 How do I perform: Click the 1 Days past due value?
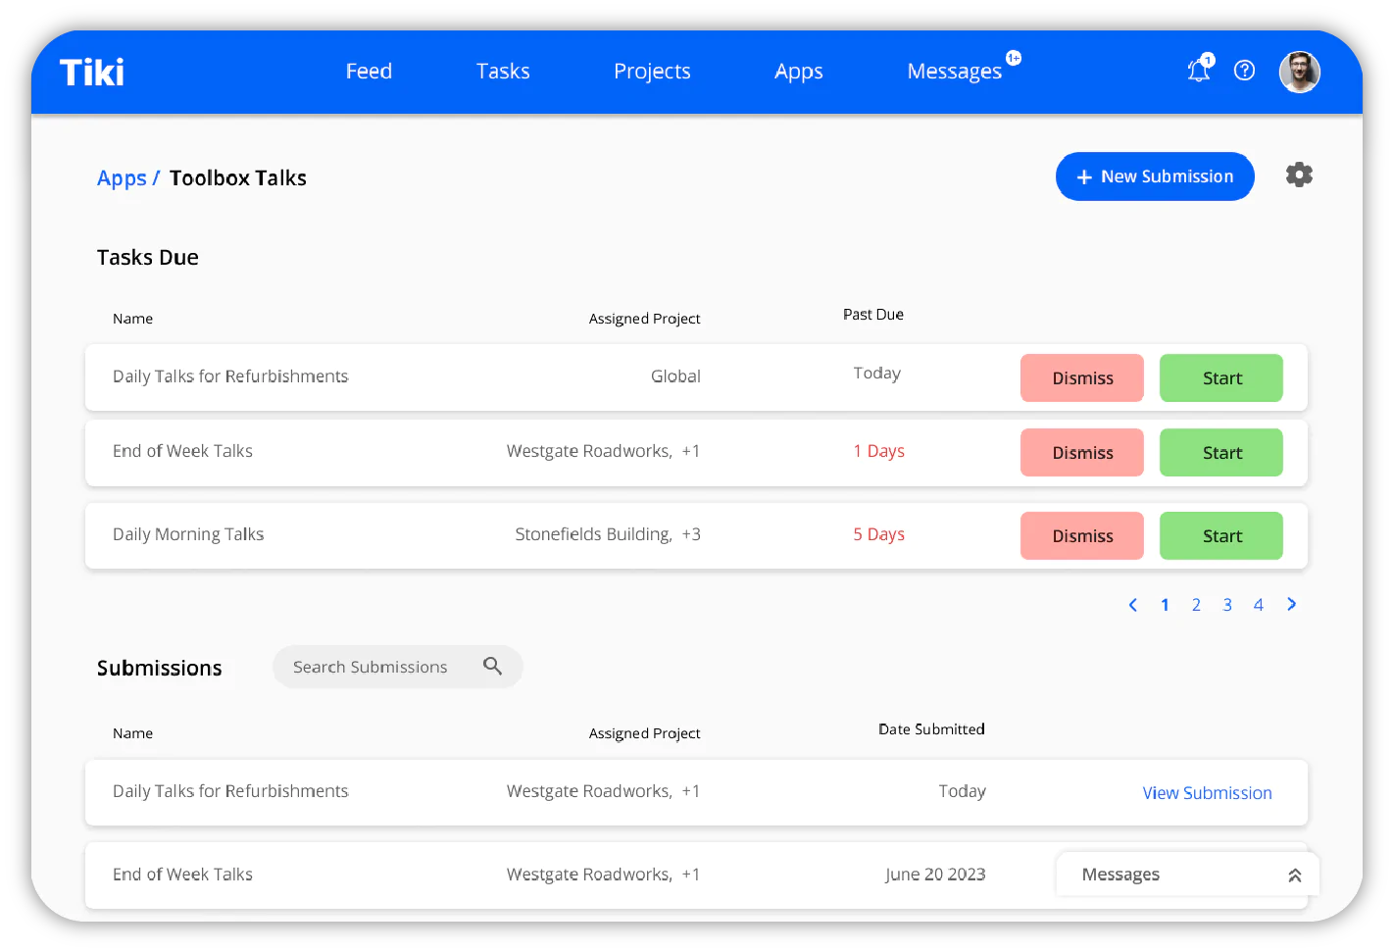pos(879,451)
